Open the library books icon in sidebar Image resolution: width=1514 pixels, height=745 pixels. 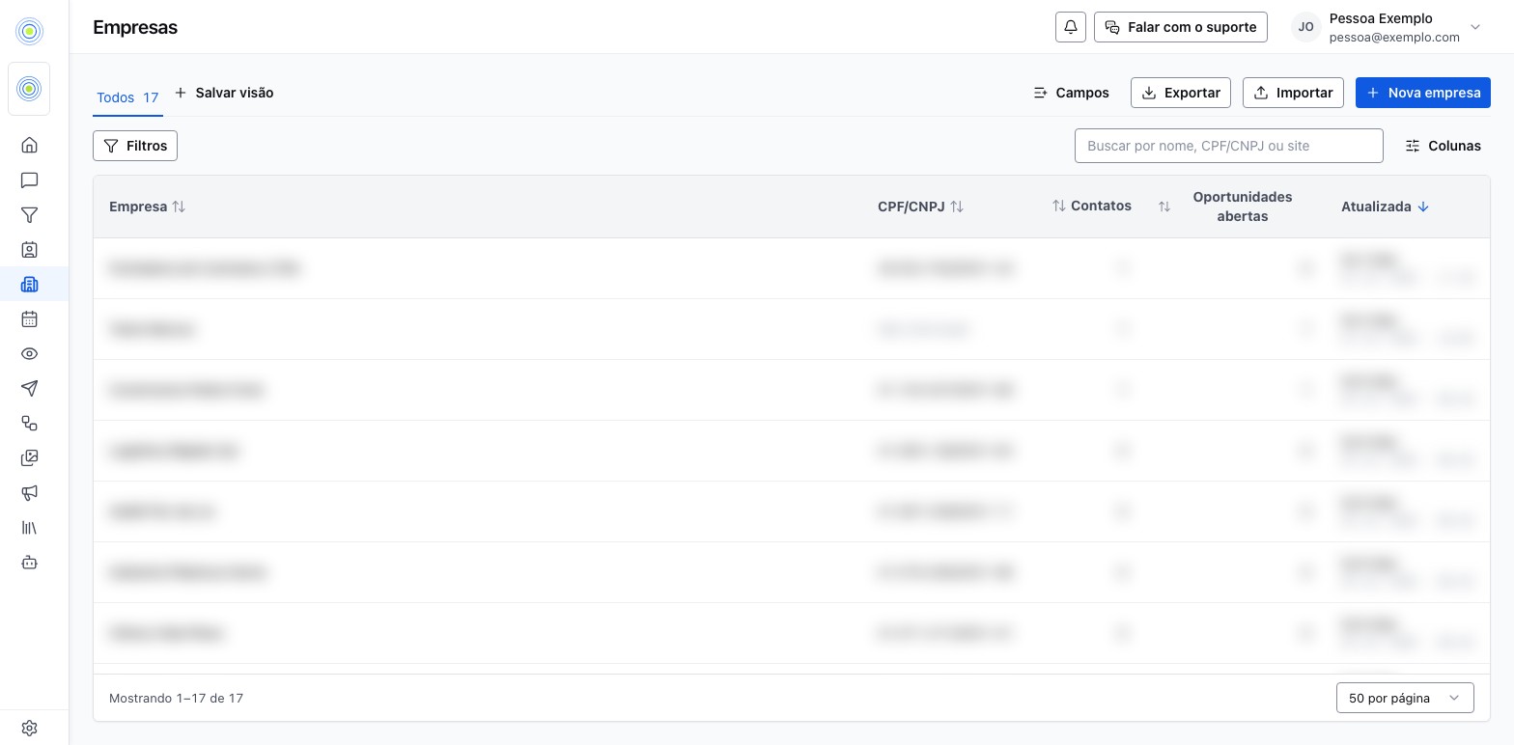tap(30, 527)
